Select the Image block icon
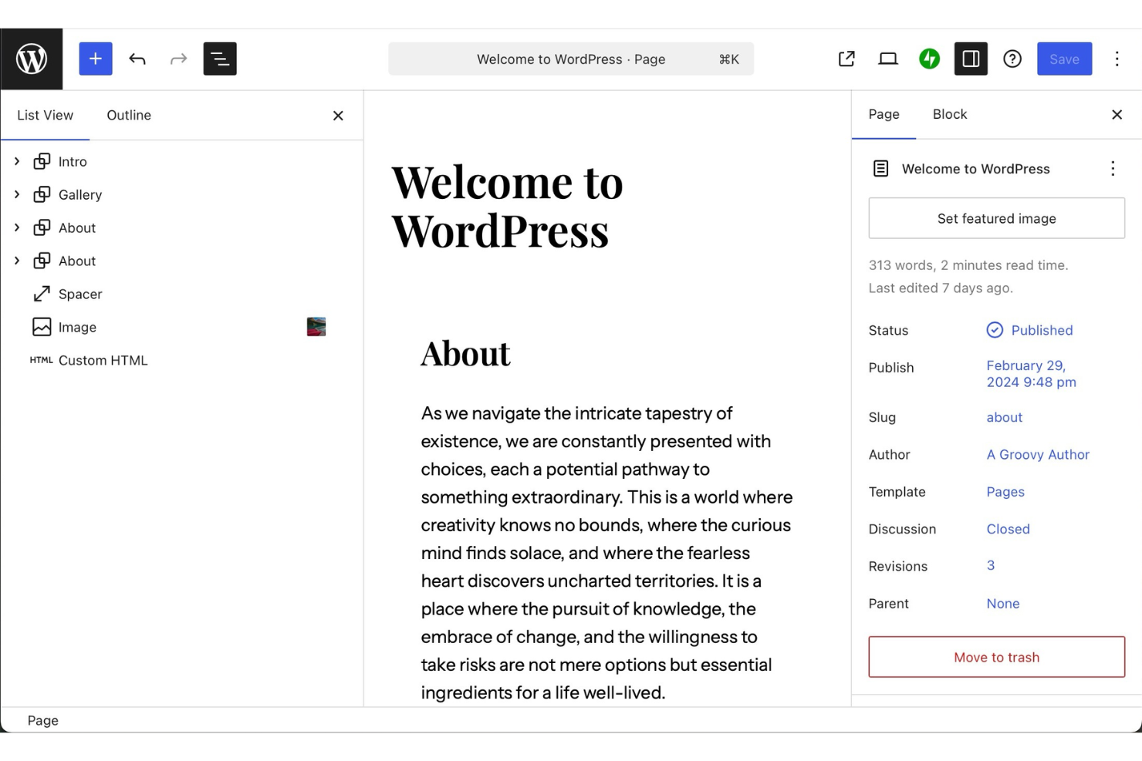Screen dimensions: 1142x761 click(42, 327)
